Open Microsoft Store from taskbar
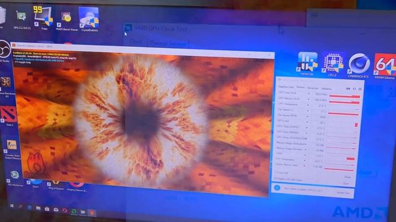Viewport: 396px width, 222px height. (x=47, y=209)
